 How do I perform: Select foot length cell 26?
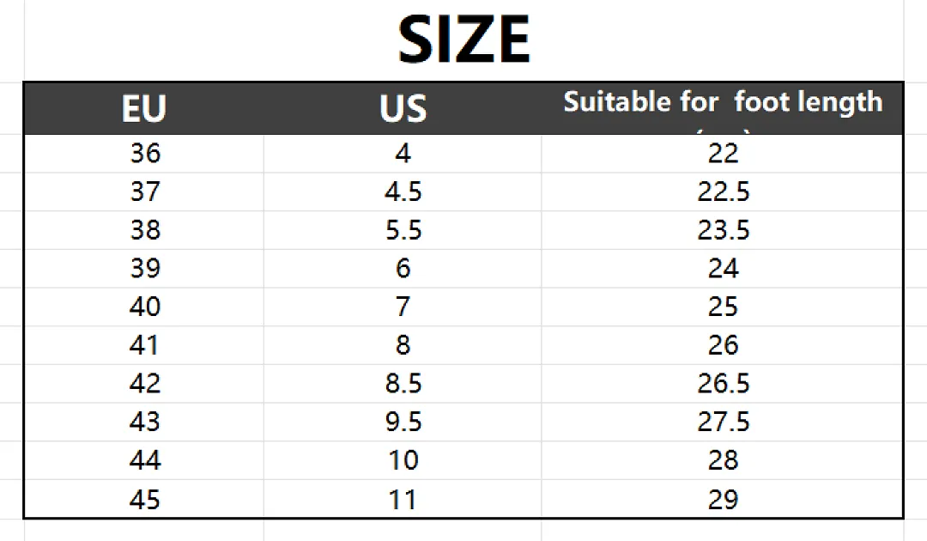[723, 345]
